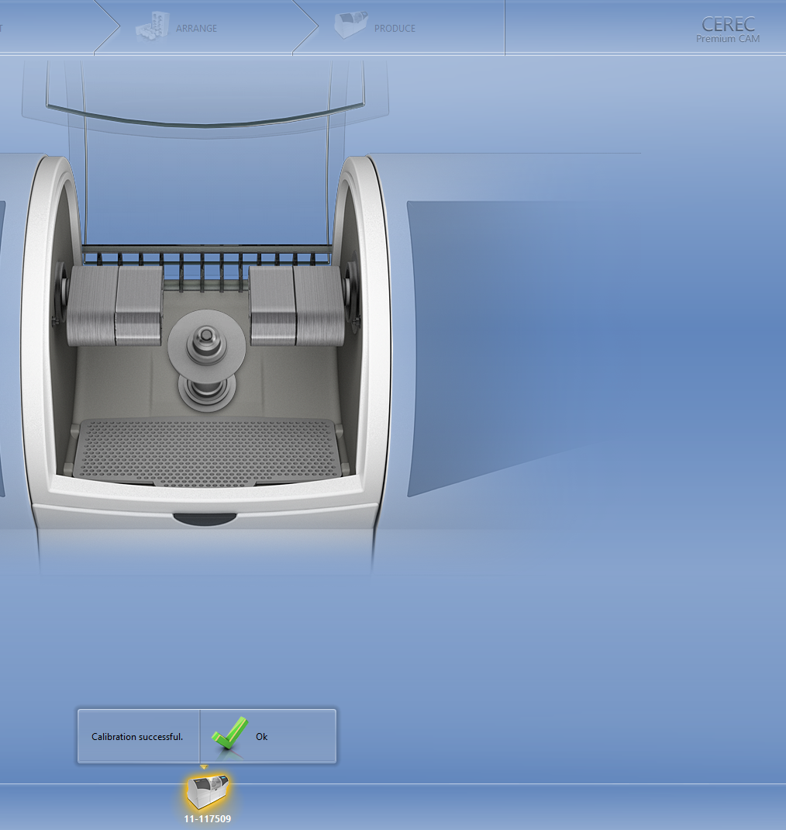Image resolution: width=786 pixels, height=830 pixels.
Task: Click the perforated sieve tray in chamber
Action: pos(207,452)
